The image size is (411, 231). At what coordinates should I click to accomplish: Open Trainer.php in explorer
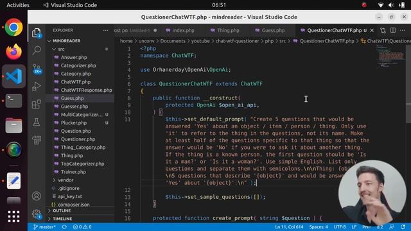pyautogui.click(x=73, y=172)
